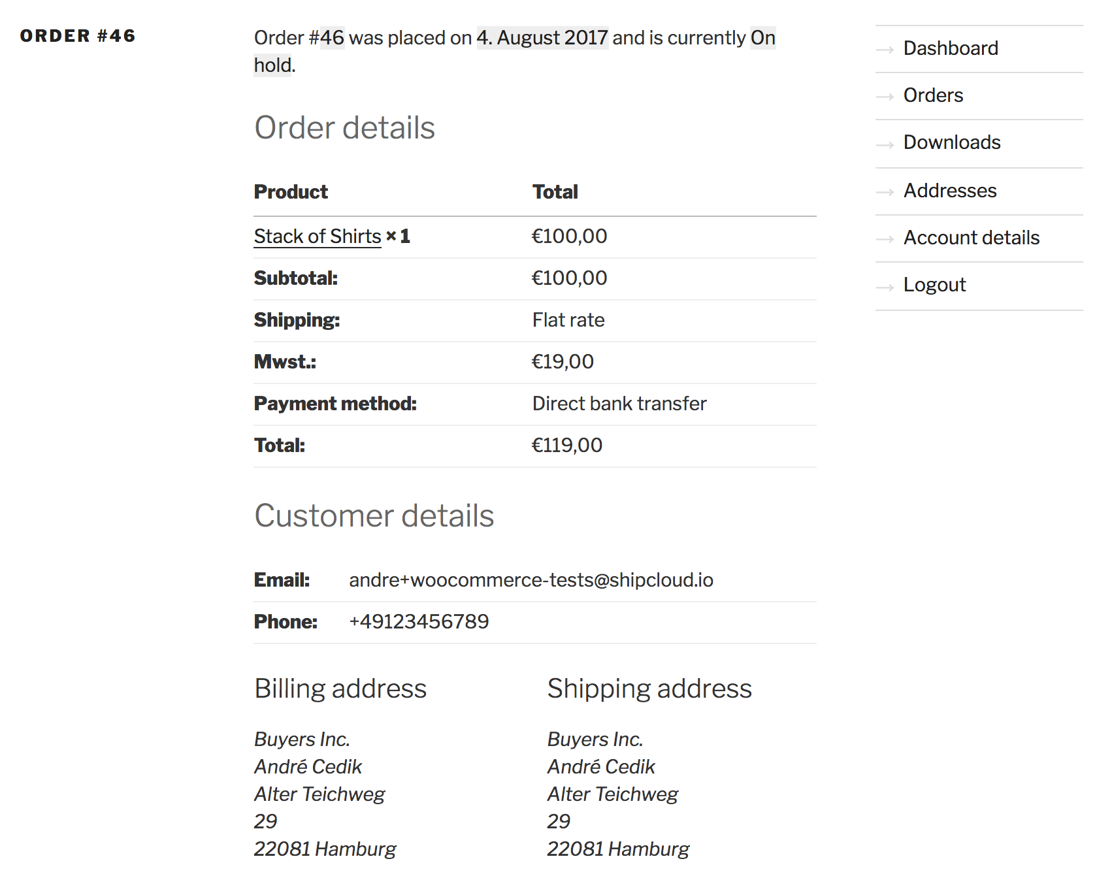
Task: Select the Total amount €119,00
Action: coord(567,445)
